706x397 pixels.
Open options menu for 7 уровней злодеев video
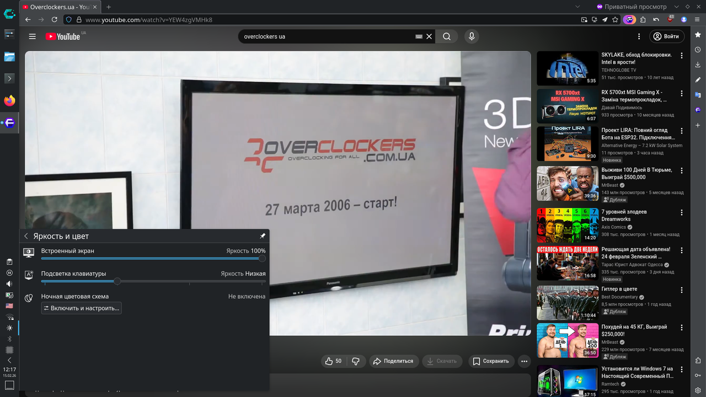[x=682, y=212]
